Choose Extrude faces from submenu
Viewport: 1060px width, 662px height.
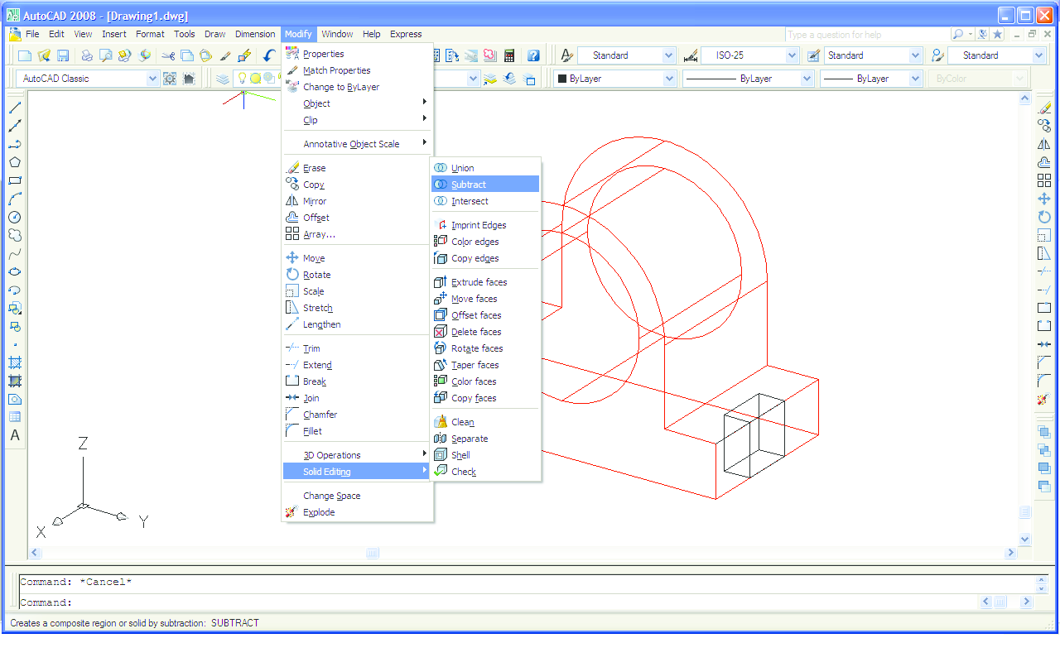click(x=486, y=282)
